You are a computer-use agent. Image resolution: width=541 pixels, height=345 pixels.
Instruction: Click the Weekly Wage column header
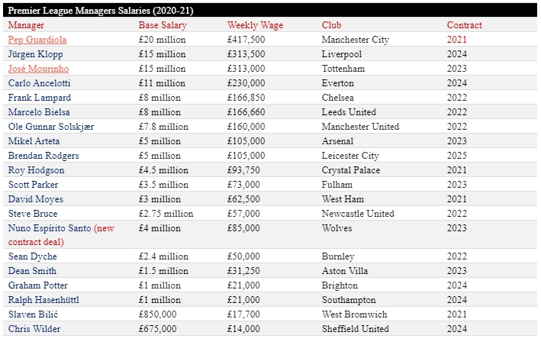click(255, 25)
